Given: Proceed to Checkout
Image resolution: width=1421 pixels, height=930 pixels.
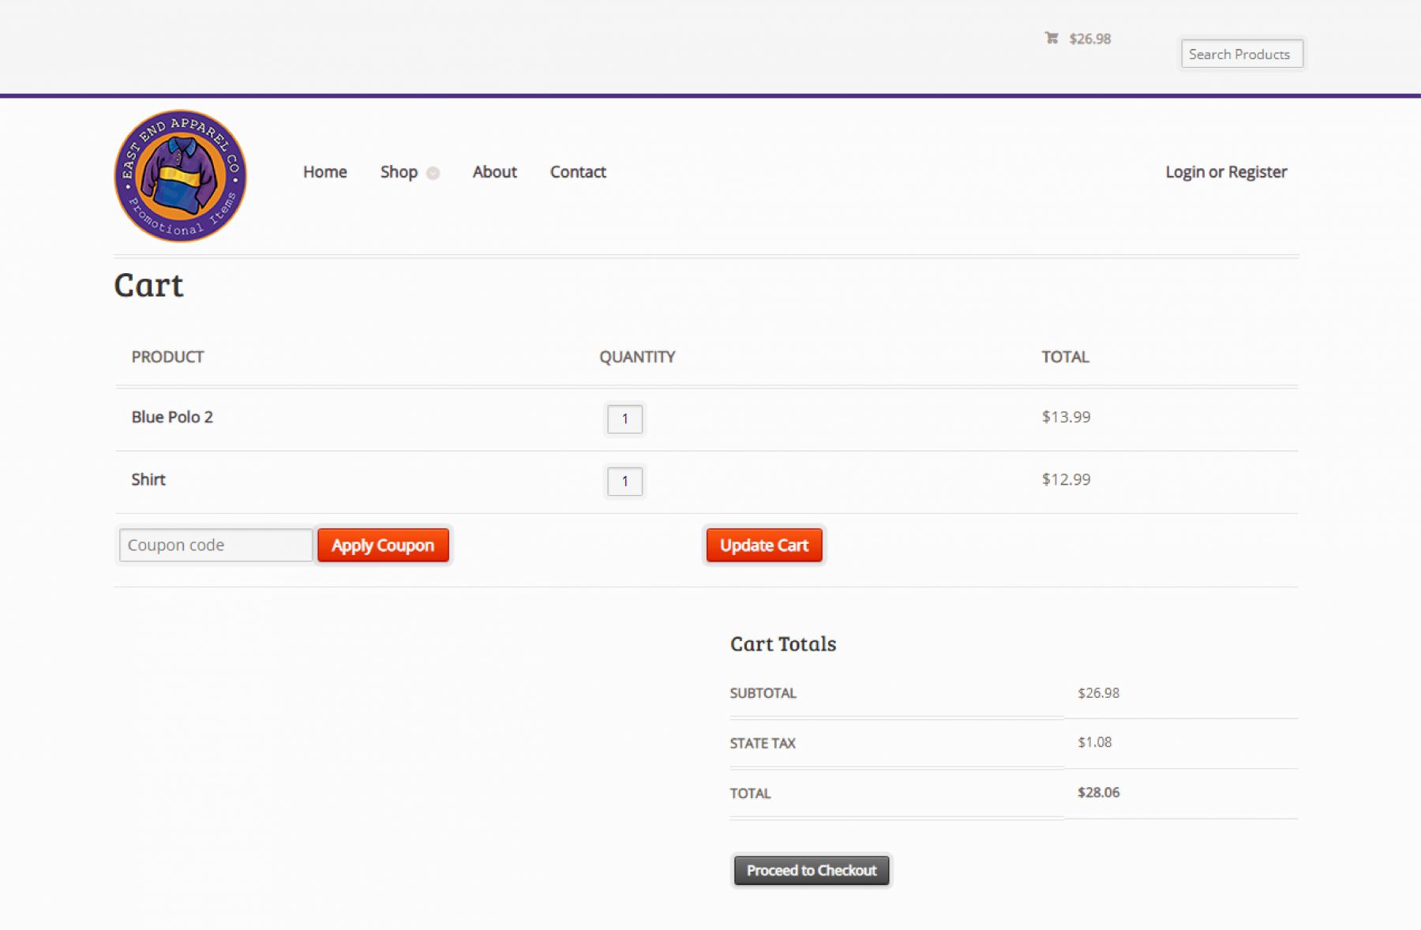Looking at the screenshot, I should pos(812,870).
